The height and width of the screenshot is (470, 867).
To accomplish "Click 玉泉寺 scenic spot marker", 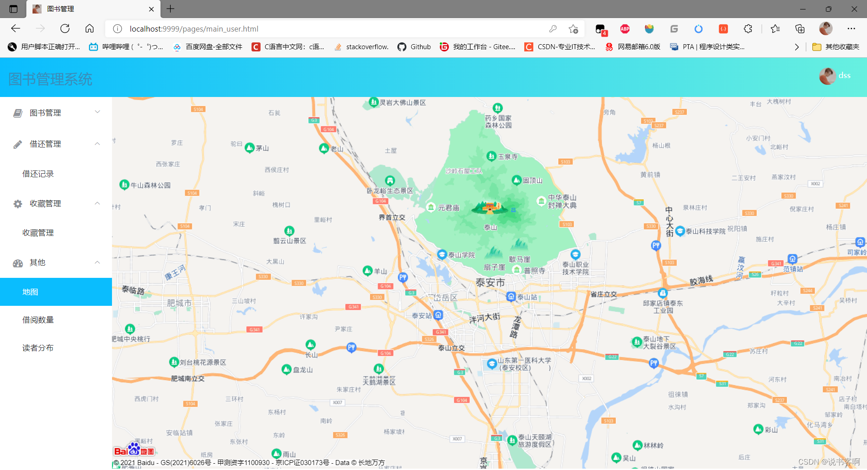I will pos(491,156).
